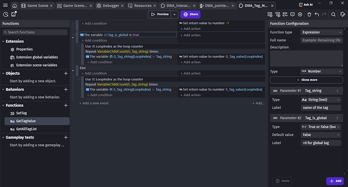This screenshot has height=187, width=348.
Task: Click Add a new event link
Action: tap(94, 103)
